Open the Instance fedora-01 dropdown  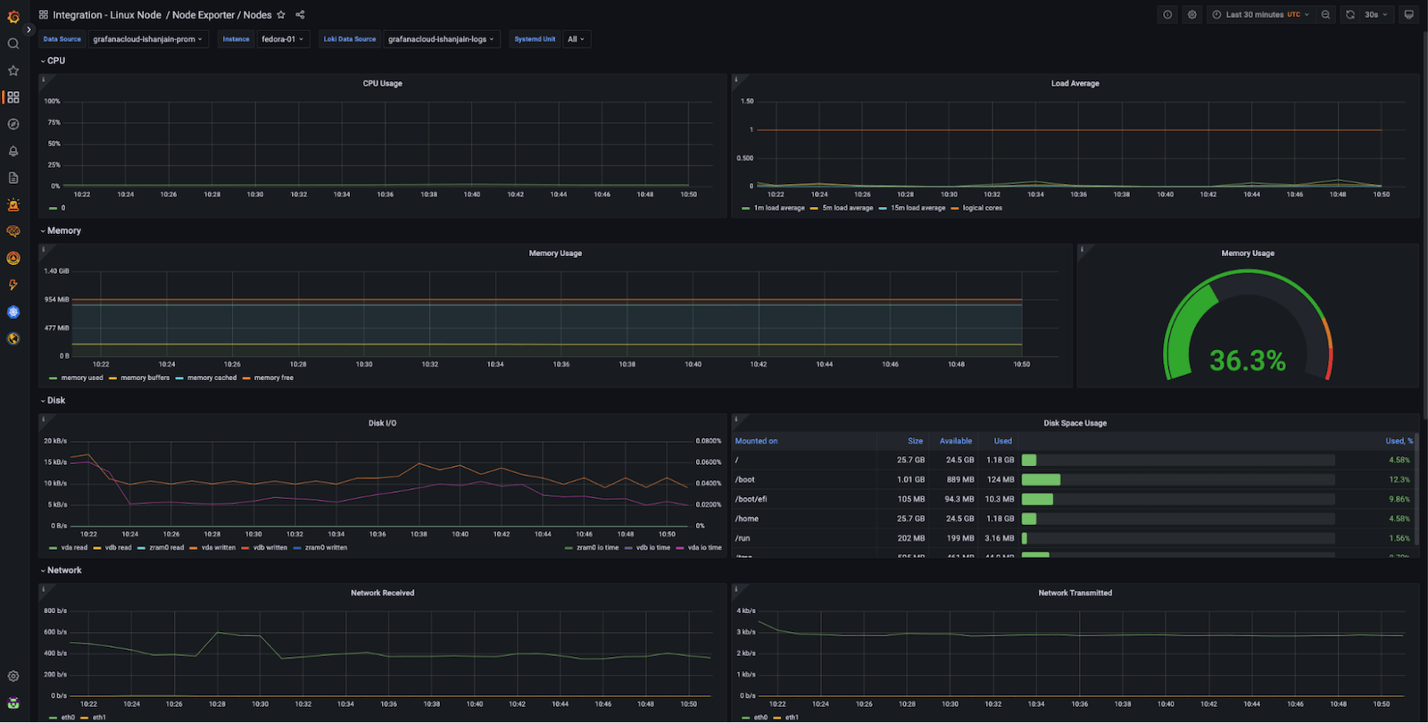[x=282, y=39]
